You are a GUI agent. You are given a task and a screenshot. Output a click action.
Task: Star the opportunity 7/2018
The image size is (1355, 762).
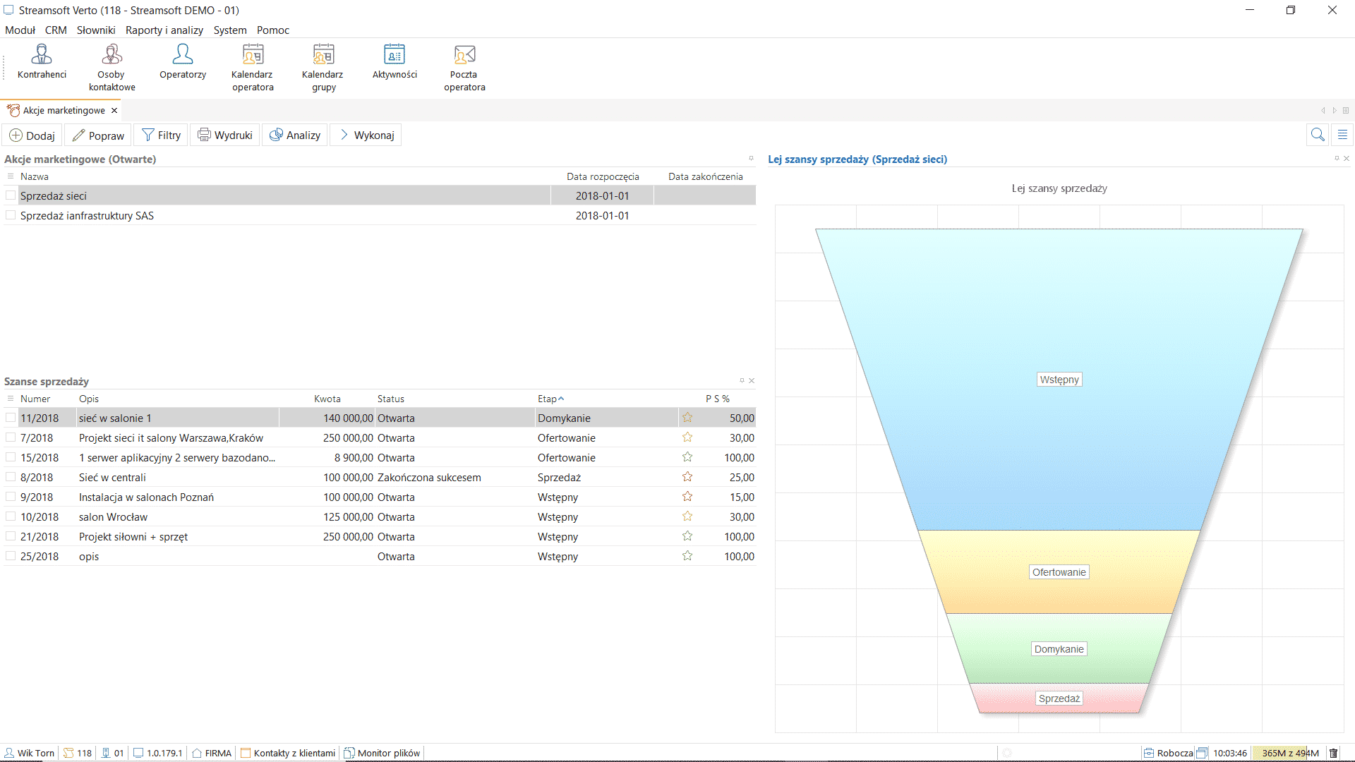(687, 437)
